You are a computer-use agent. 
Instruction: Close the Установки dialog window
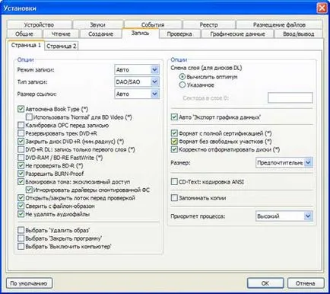322,8
